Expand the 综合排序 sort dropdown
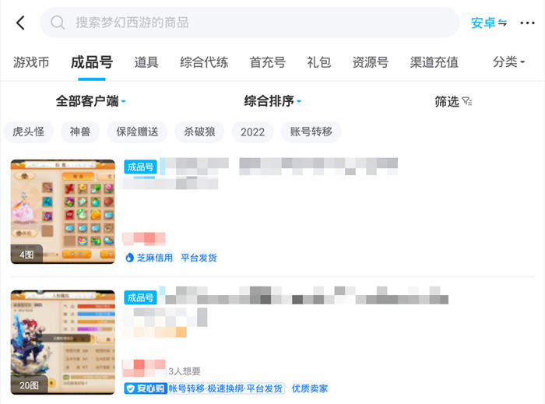 pos(272,101)
